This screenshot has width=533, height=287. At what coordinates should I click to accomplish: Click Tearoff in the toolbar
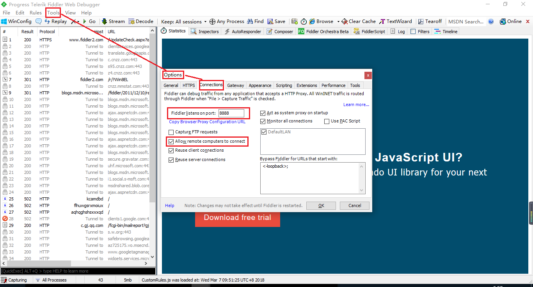[430, 21]
